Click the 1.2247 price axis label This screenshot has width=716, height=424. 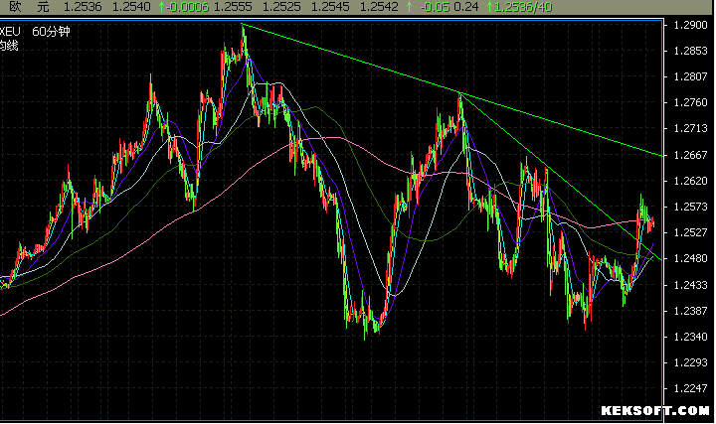[690, 388]
